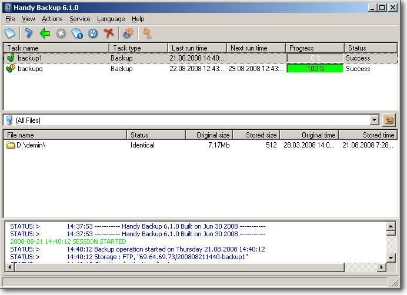Screen dimensions: 407x295
Task: Click the File name column header
Action: pos(65,135)
